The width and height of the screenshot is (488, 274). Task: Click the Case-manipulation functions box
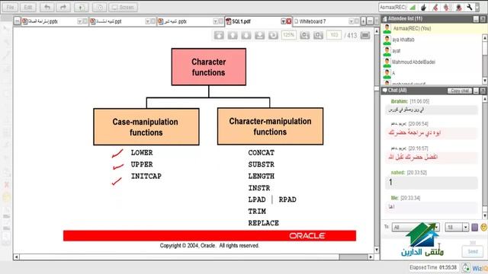click(x=146, y=127)
